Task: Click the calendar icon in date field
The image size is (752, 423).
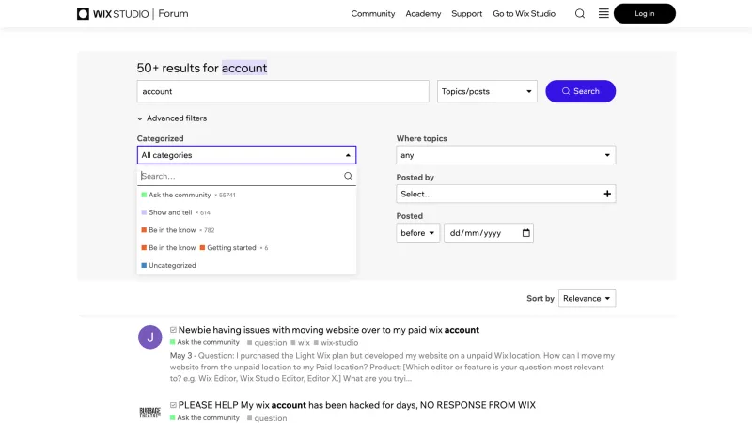Action: pos(526,232)
